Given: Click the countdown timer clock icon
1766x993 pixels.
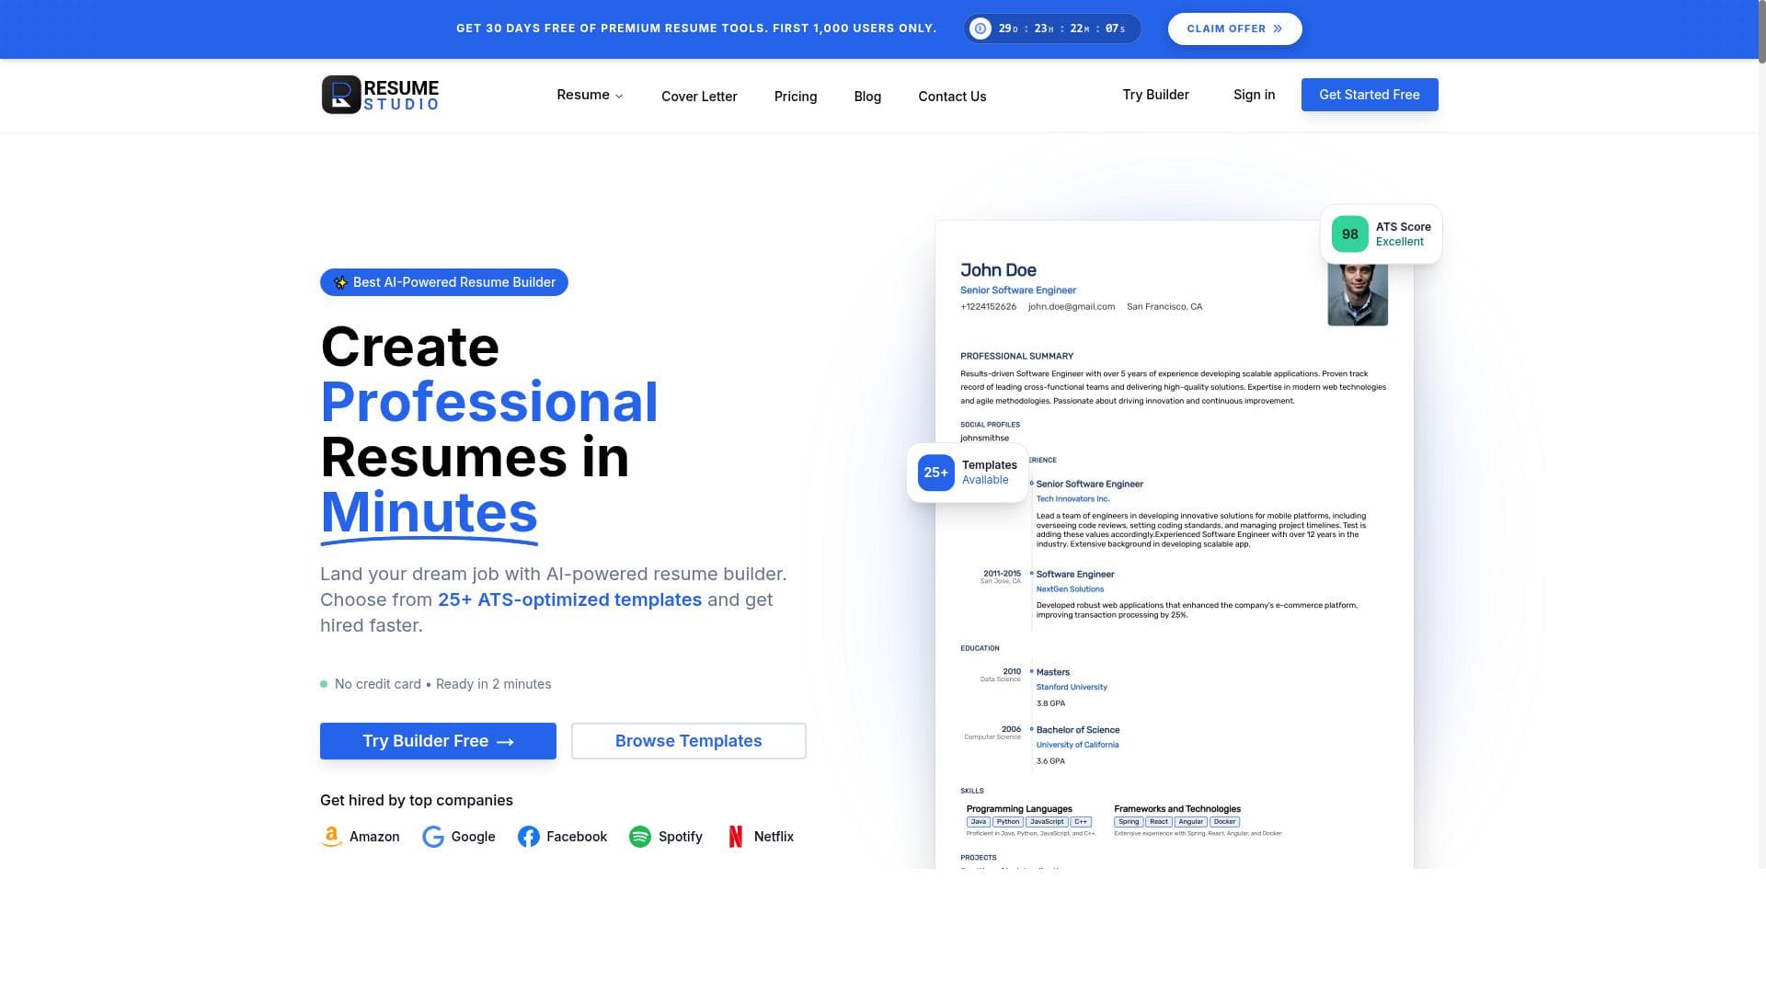Looking at the screenshot, I should [980, 29].
